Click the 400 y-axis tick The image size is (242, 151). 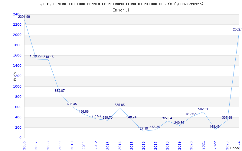tap(18, 117)
